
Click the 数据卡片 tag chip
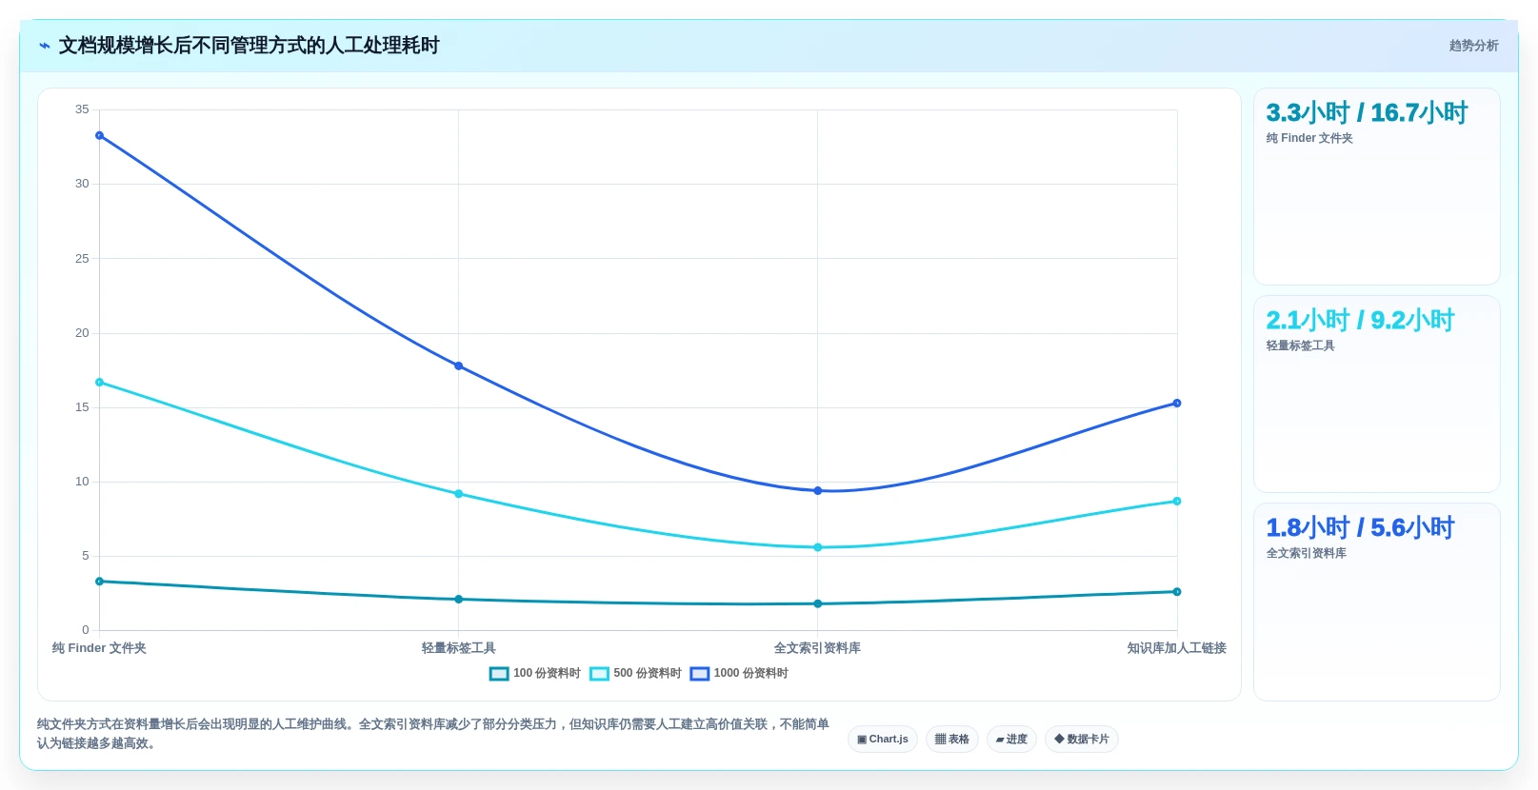[x=1082, y=739]
